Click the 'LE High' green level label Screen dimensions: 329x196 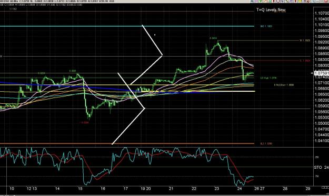[x=268, y=78]
